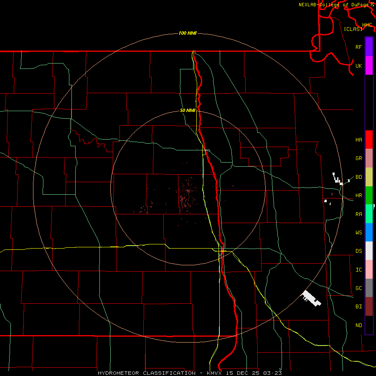Click the [CLAS] label

pos(353,29)
